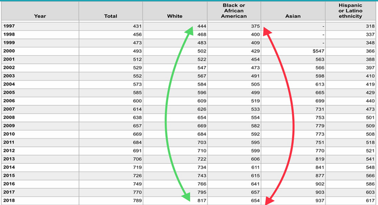Select the Hispanic value 617 for 2018
The height and width of the screenshot is (205, 378).
[x=370, y=201]
